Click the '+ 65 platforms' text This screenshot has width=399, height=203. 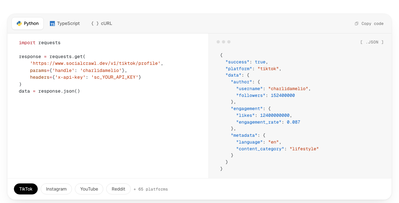[151, 189]
